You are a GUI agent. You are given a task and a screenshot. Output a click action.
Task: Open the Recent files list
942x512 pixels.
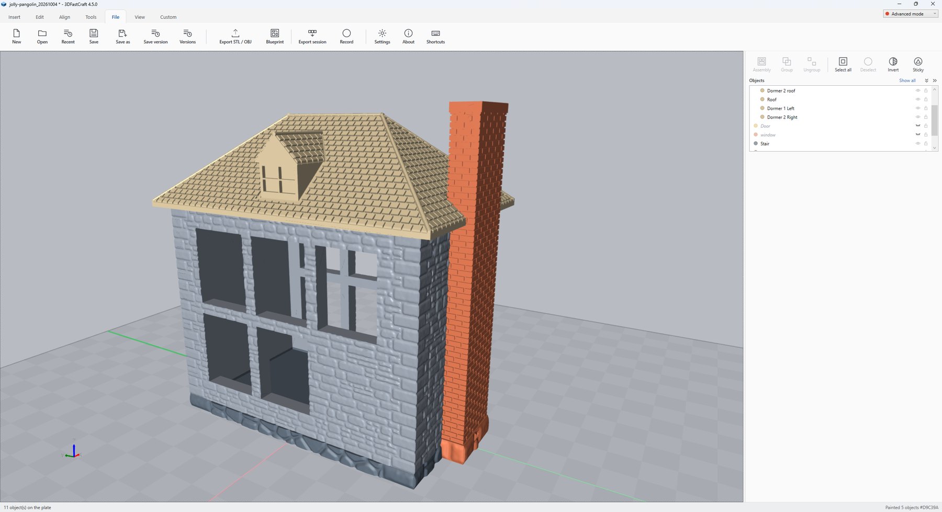68,36
